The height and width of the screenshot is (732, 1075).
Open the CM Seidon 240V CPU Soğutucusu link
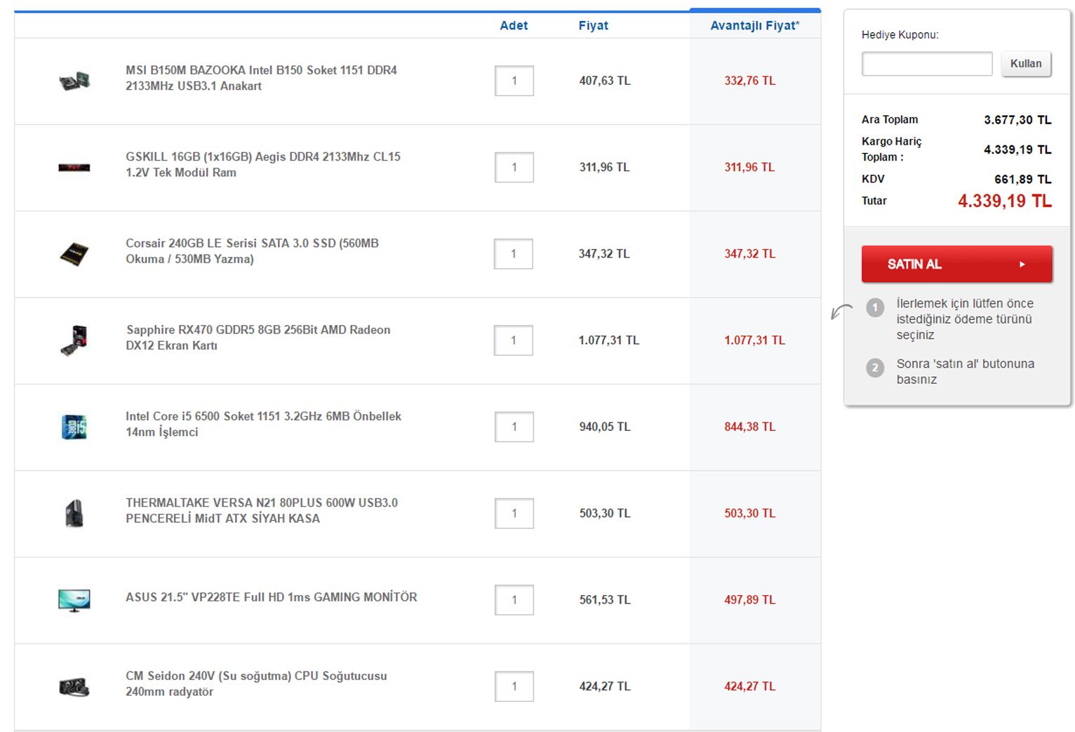coord(256,684)
